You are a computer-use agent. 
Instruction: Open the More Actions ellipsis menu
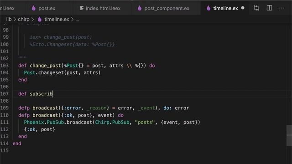click(x=282, y=8)
